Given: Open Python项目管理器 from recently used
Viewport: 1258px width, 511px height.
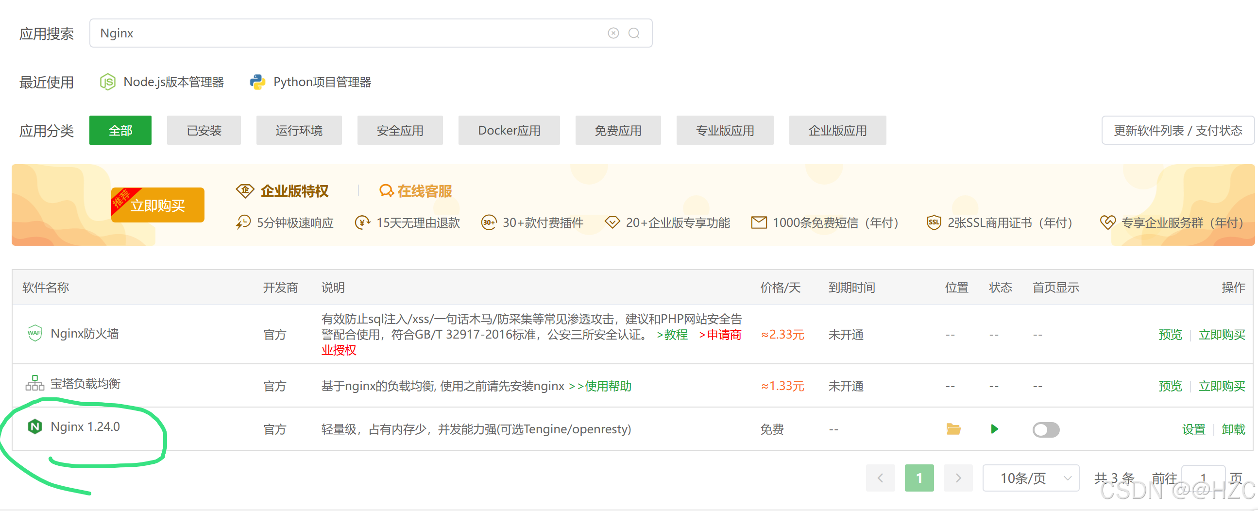Looking at the screenshot, I should [323, 82].
